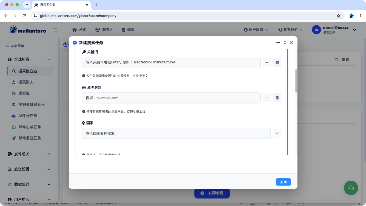366x206 pixels.
Task: Open the 总览 nav item
Action: (x=79, y=30)
